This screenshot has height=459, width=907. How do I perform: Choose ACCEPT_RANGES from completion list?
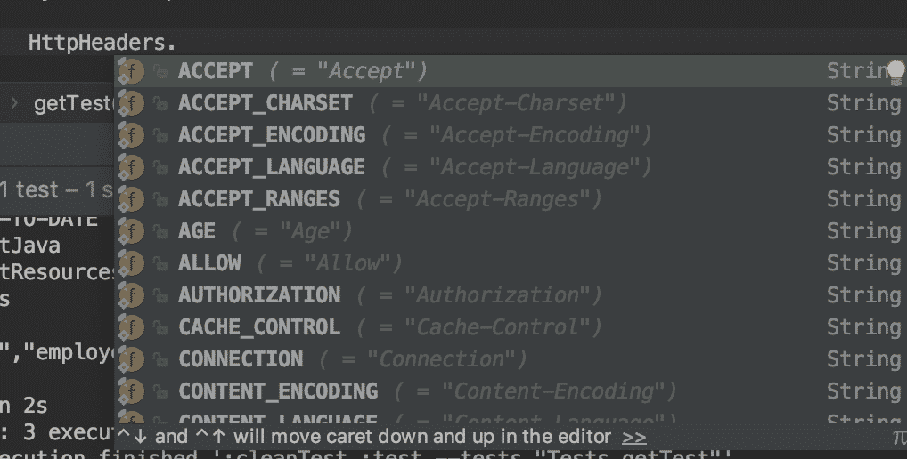click(x=258, y=199)
